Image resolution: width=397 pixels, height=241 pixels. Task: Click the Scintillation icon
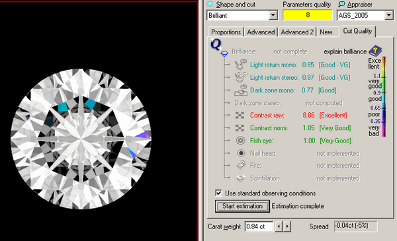point(241,178)
